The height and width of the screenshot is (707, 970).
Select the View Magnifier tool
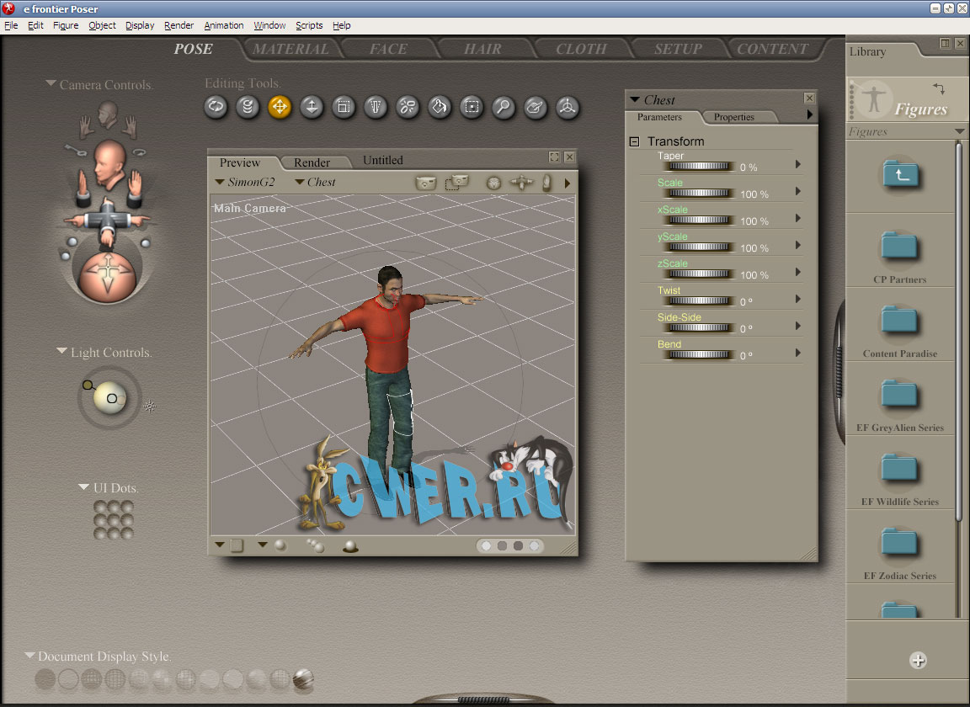pyautogui.click(x=504, y=107)
